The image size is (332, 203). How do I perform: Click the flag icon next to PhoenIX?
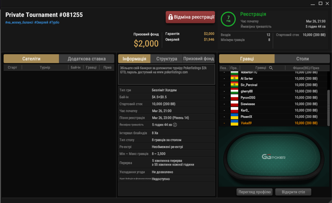(234, 116)
